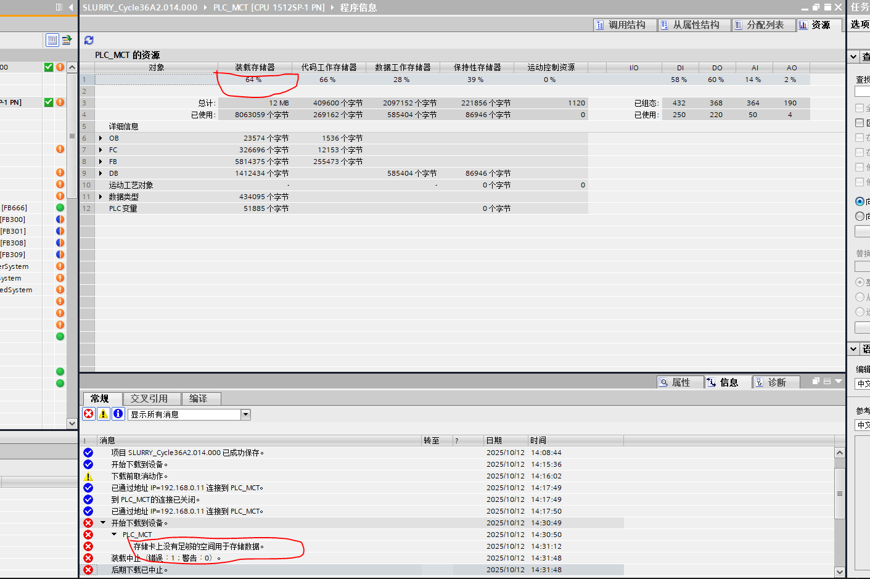Click the SLURRY_Cycle36A2.014.000 breadcrumb

(140, 7)
